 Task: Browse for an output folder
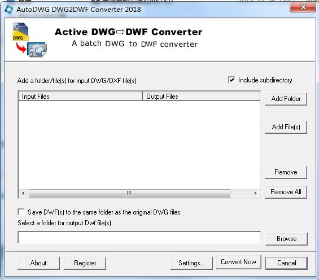point(286,239)
